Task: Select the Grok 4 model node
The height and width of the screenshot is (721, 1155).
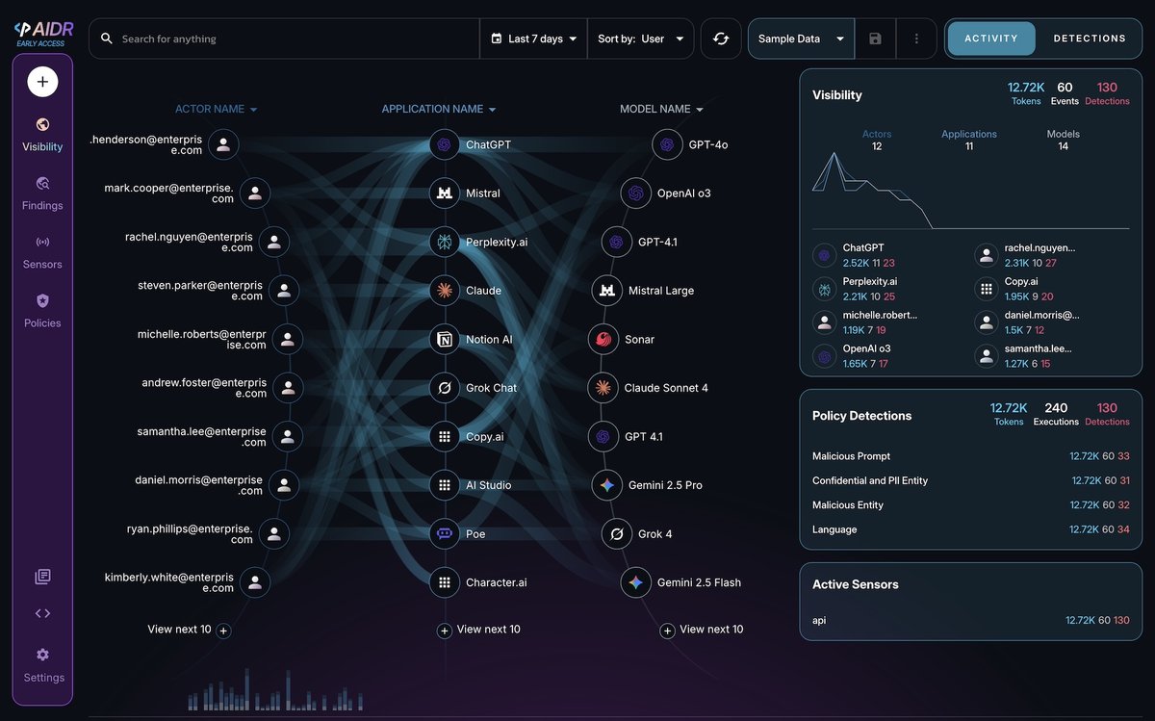Action: (x=617, y=533)
